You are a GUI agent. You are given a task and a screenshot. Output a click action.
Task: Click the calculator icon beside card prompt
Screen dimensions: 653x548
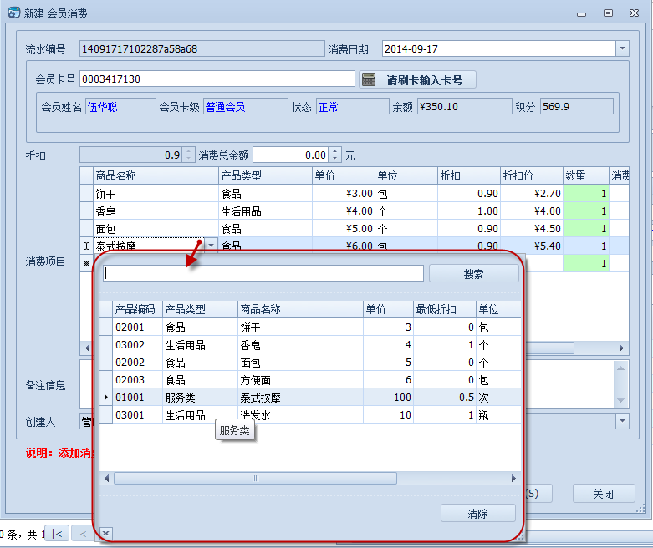(369, 79)
